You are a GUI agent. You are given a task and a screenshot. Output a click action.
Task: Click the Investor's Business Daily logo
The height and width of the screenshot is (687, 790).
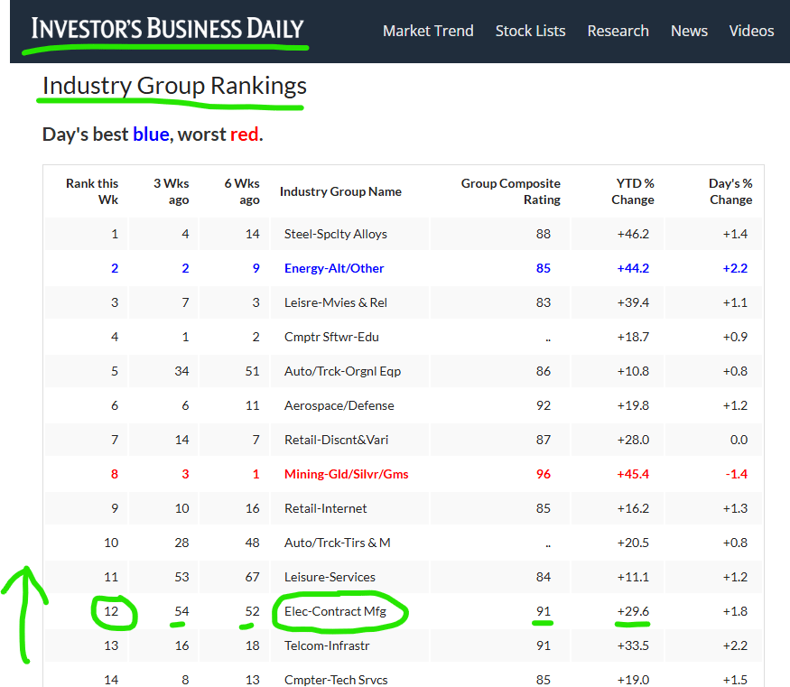coord(167,29)
